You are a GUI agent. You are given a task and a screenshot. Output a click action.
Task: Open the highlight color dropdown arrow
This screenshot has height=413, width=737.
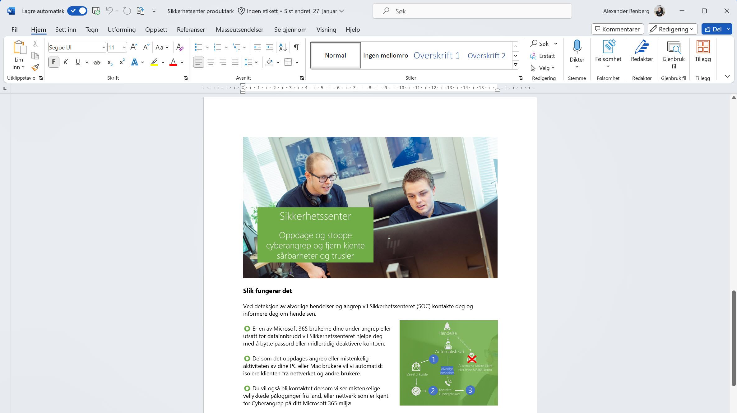tap(163, 62)
